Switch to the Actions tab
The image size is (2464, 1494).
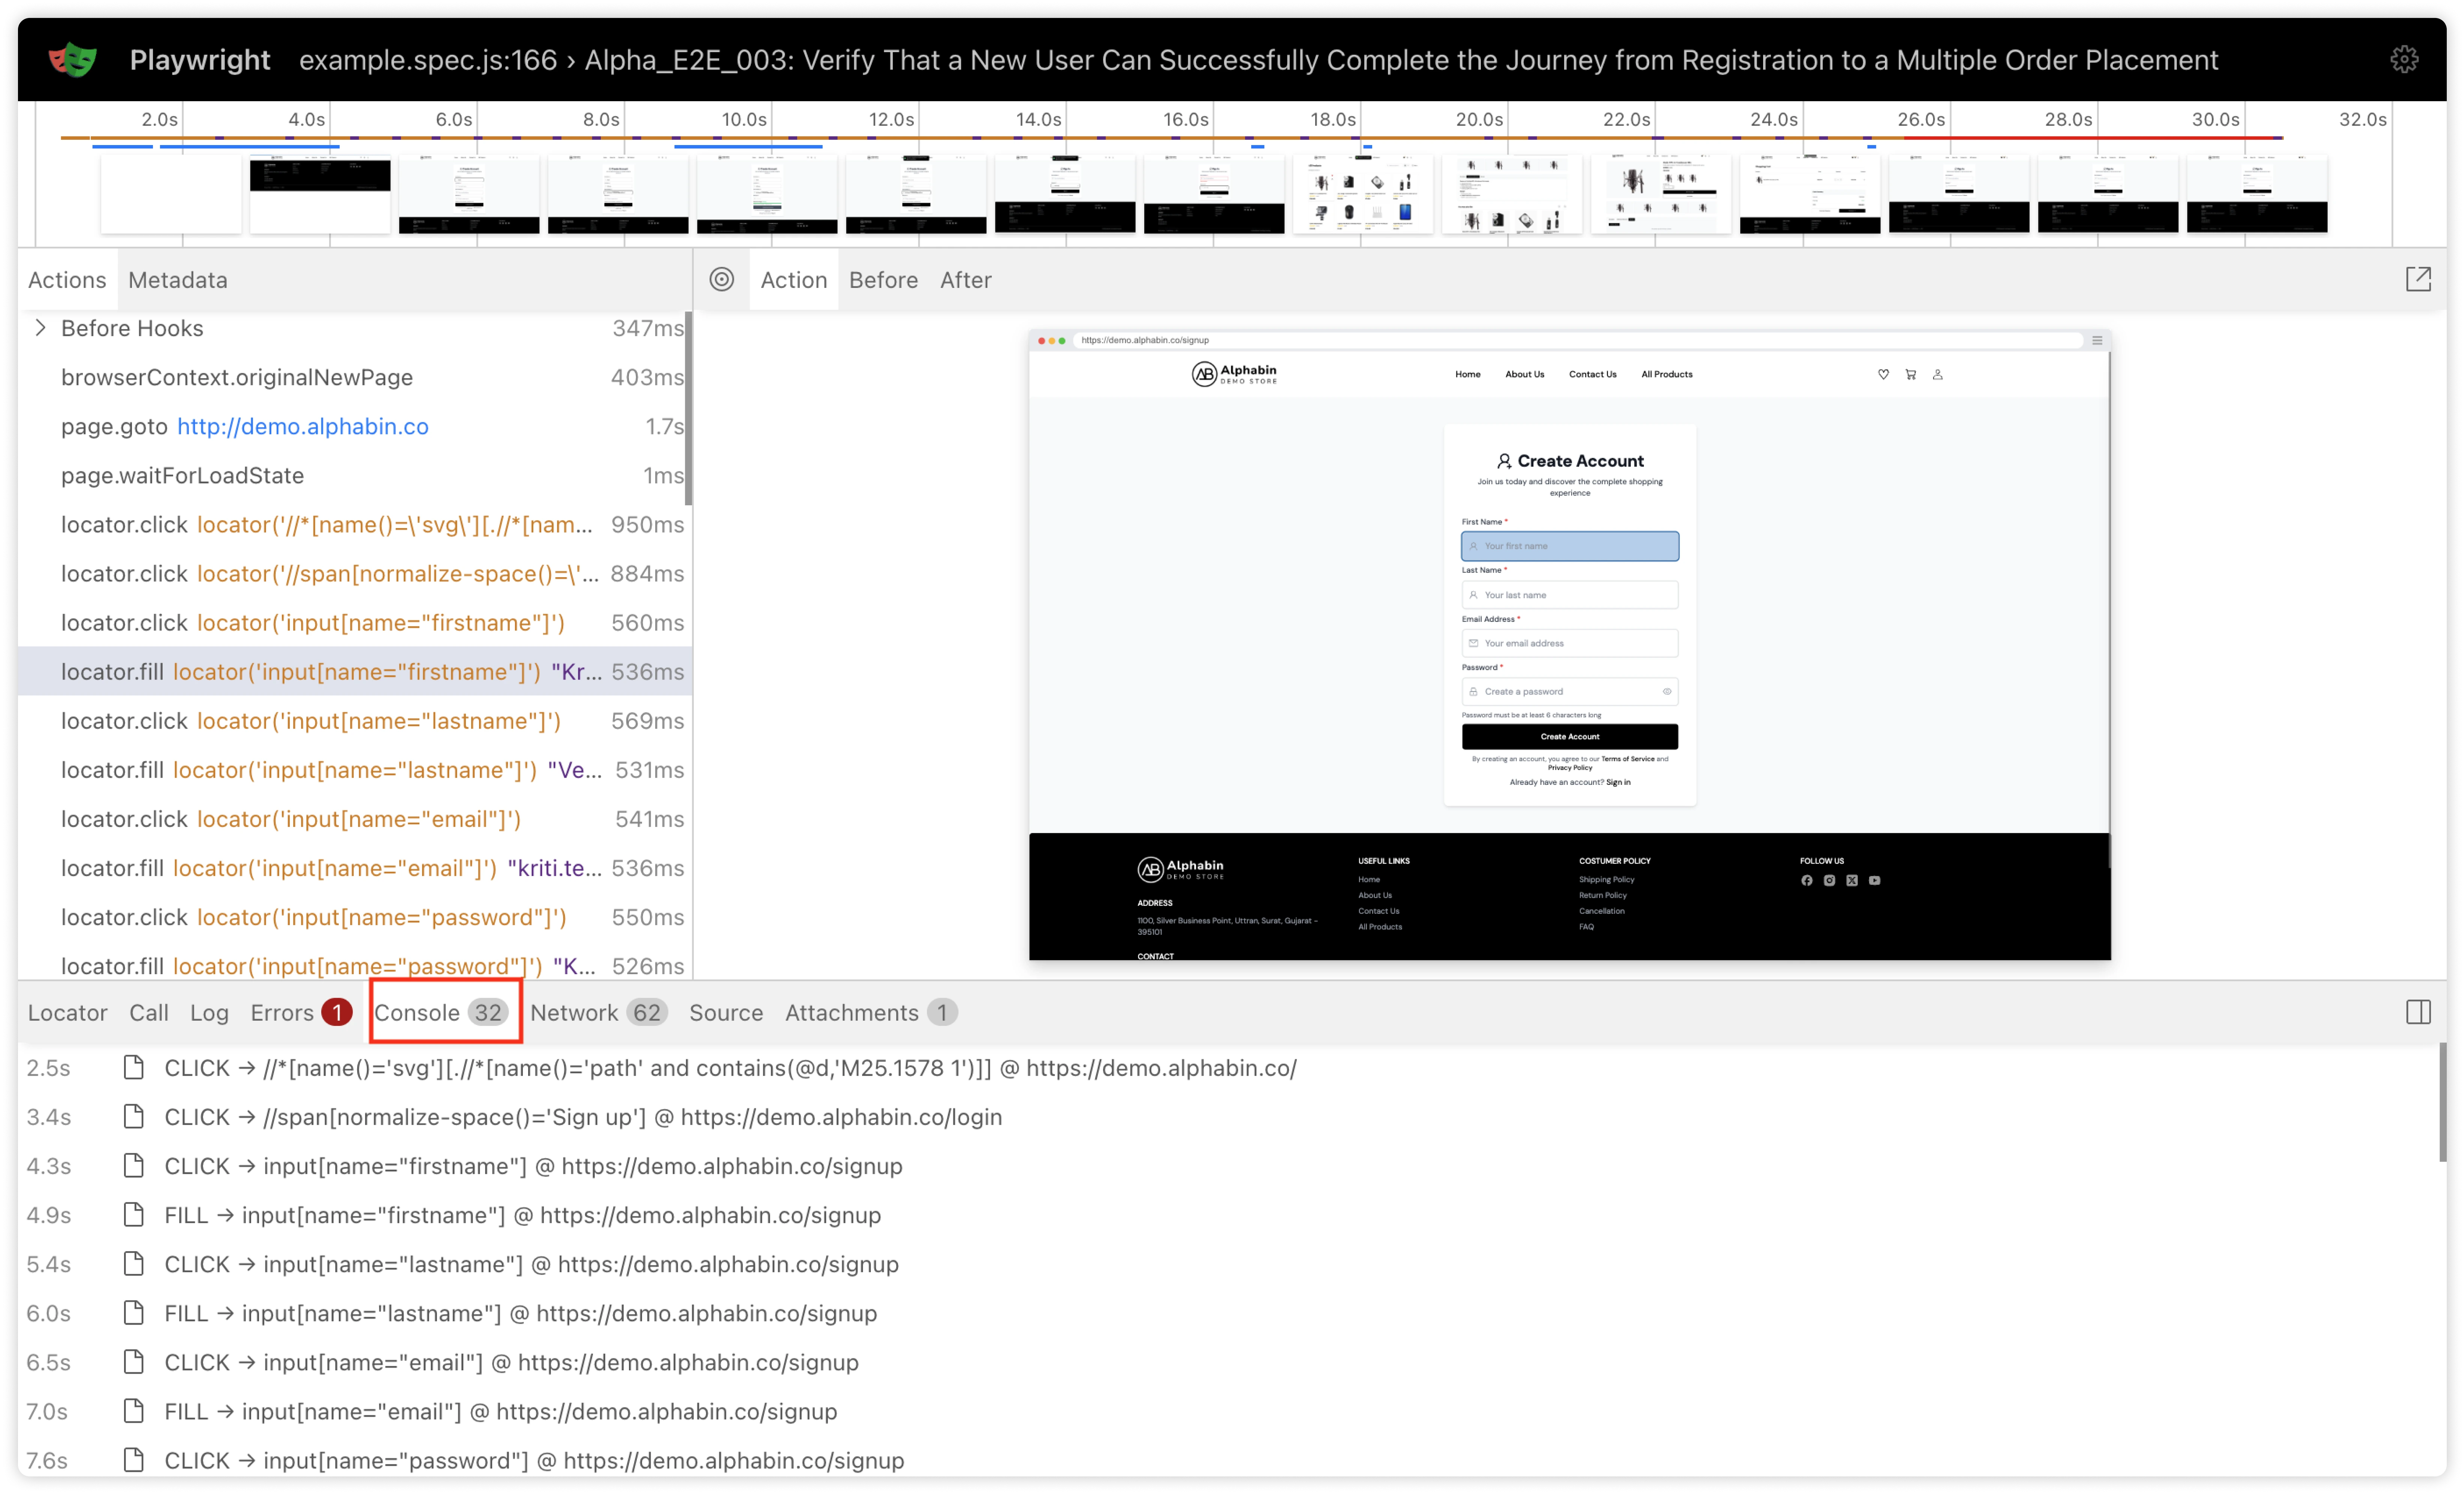[67, 280]
